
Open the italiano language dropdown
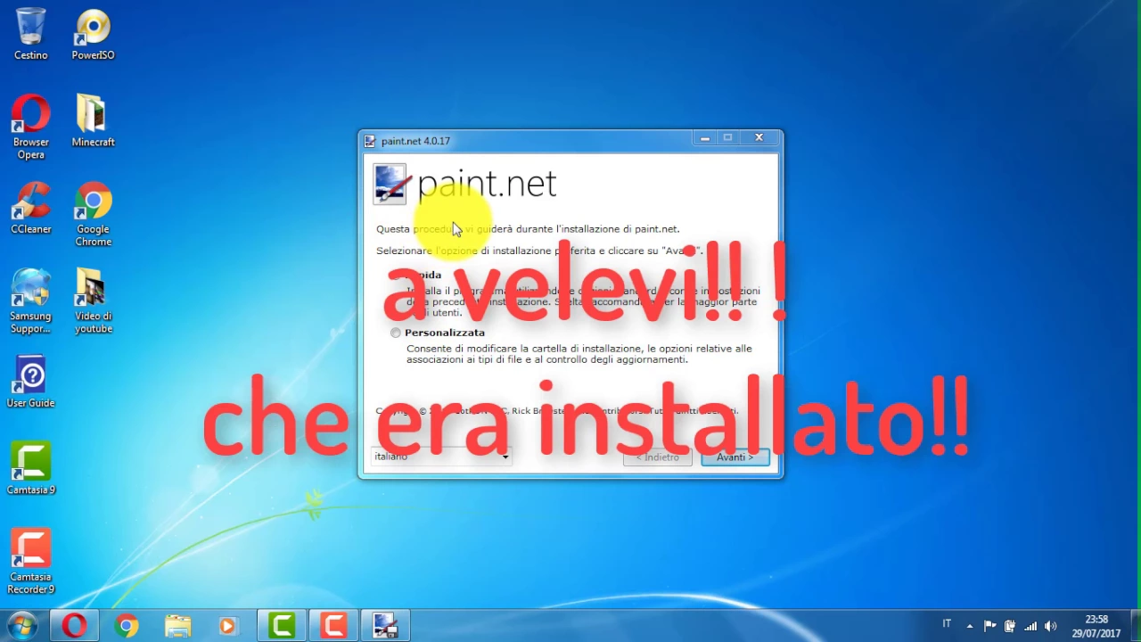click(441, 457)
